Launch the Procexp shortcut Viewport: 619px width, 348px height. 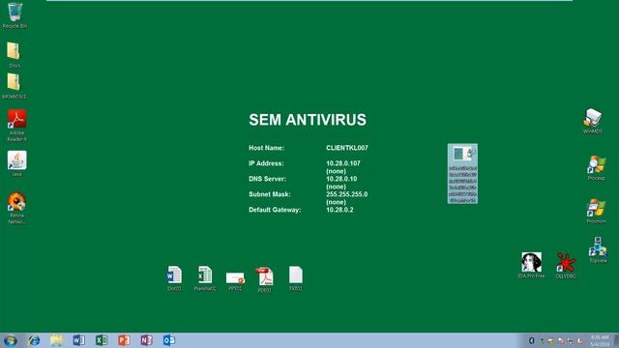(x=596, y=167)
